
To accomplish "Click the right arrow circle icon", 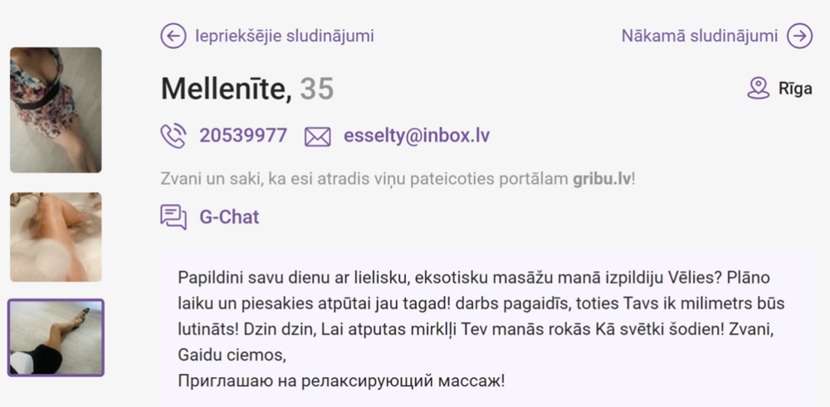I will click(x=799, y=36).
